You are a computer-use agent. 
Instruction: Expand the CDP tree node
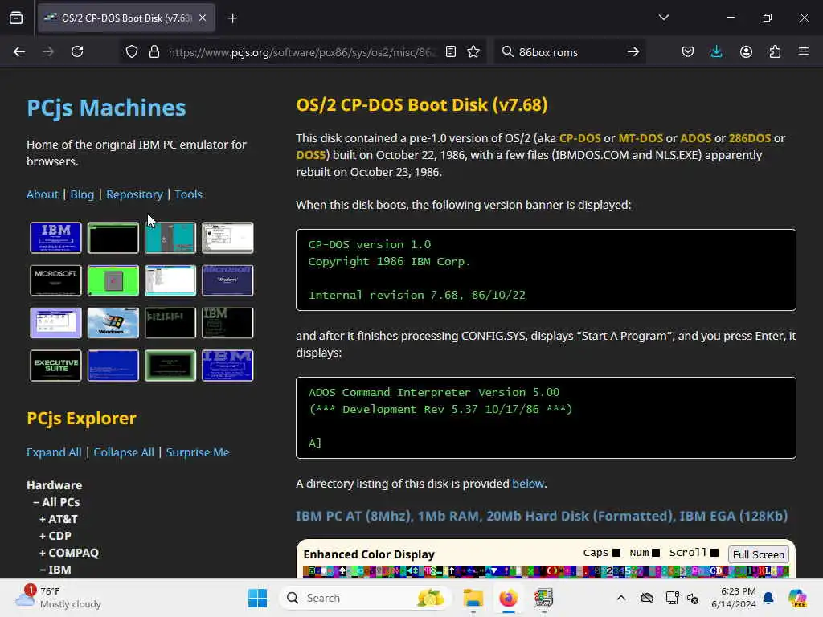coord(55,536)
